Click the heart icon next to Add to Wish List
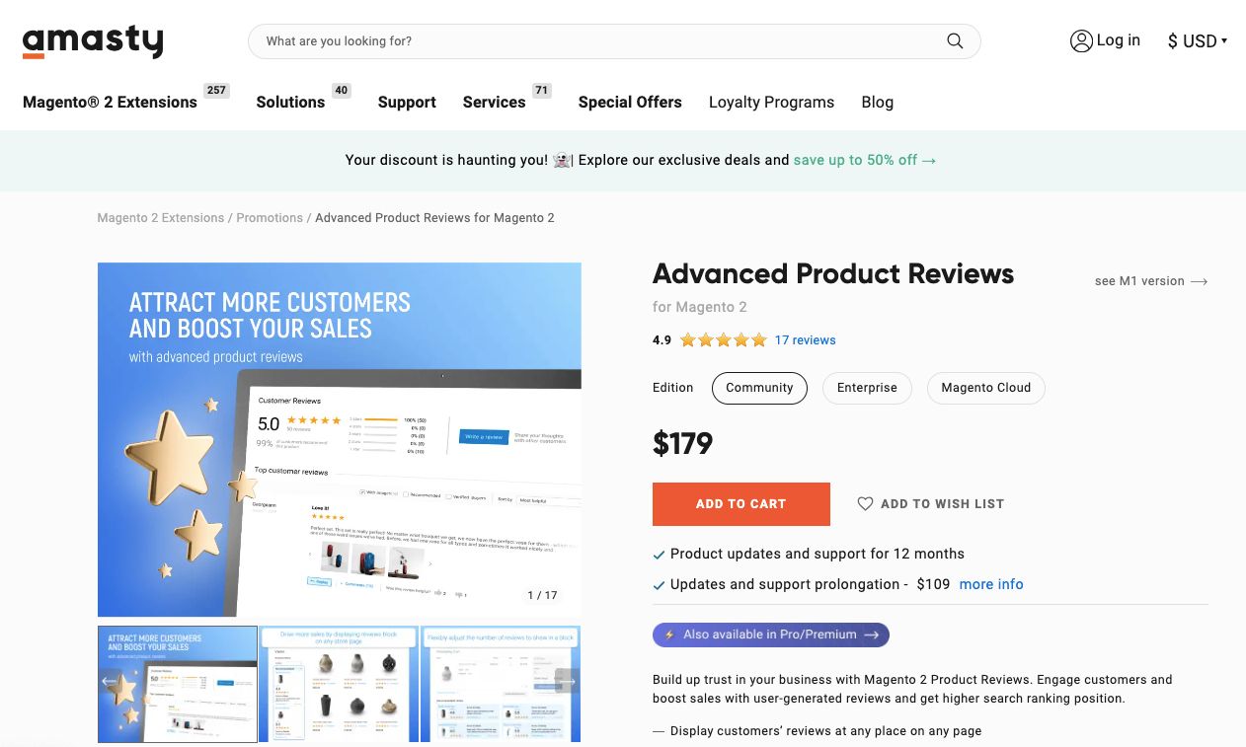 [866, 503]
